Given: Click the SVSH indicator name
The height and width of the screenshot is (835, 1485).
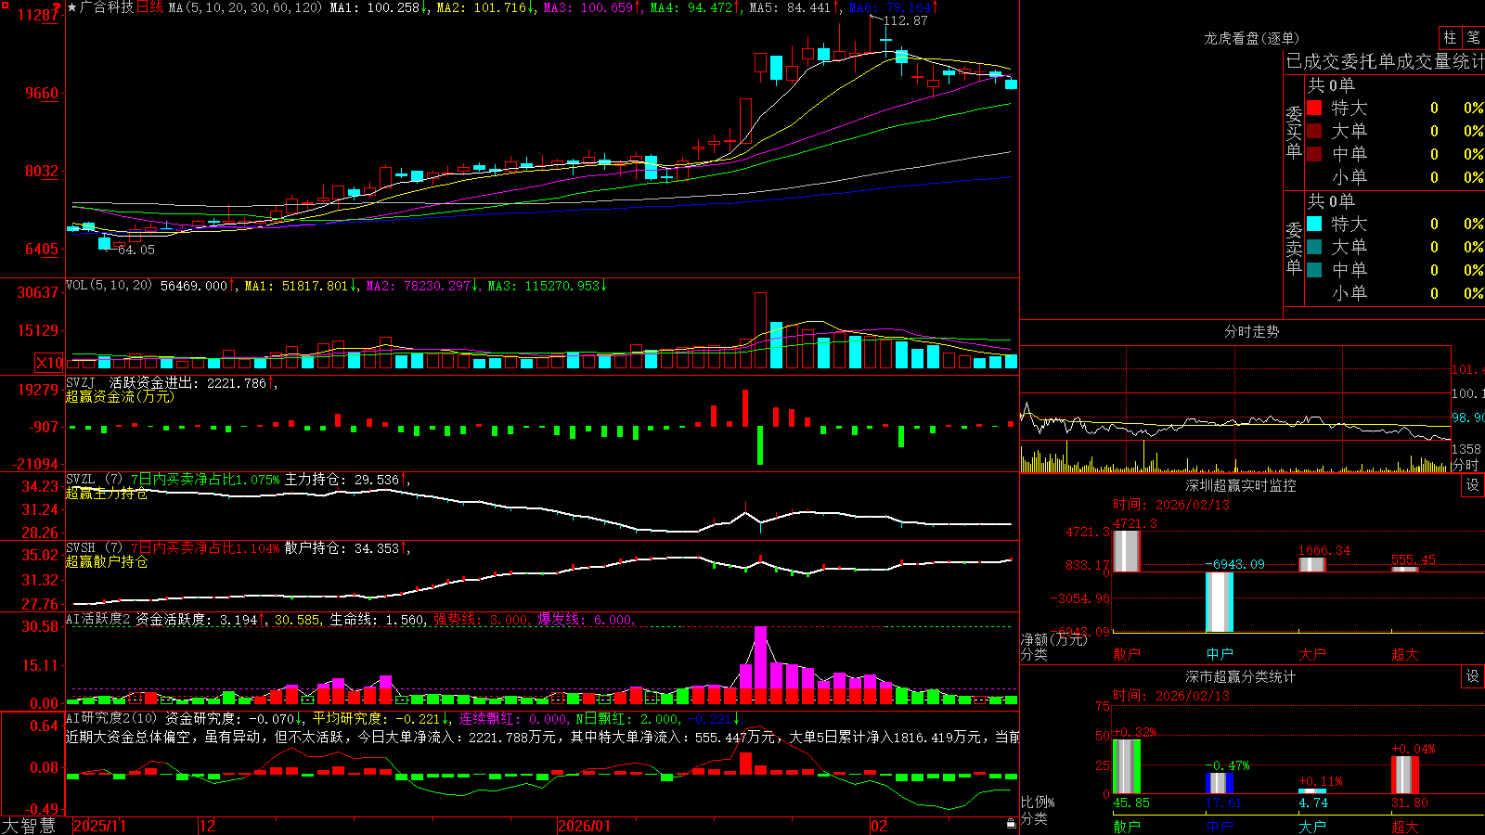Looking at the screenshot, I should (80, 548).
